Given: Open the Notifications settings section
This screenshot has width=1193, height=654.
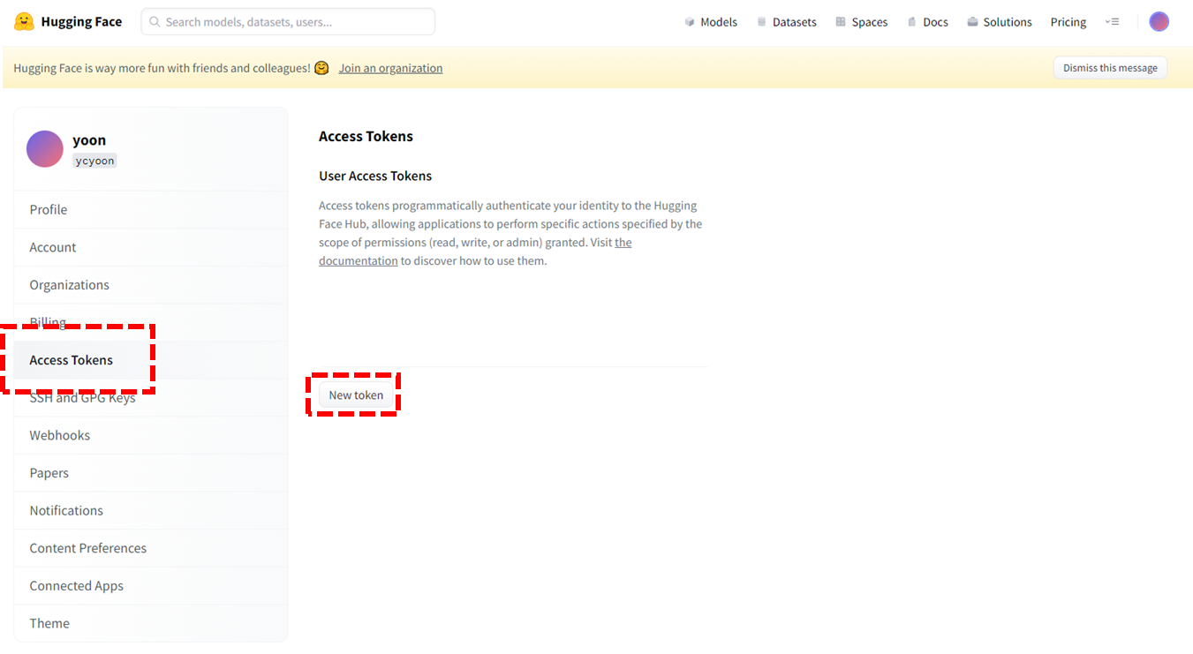Looking at the screenshot, I should 151,510.
